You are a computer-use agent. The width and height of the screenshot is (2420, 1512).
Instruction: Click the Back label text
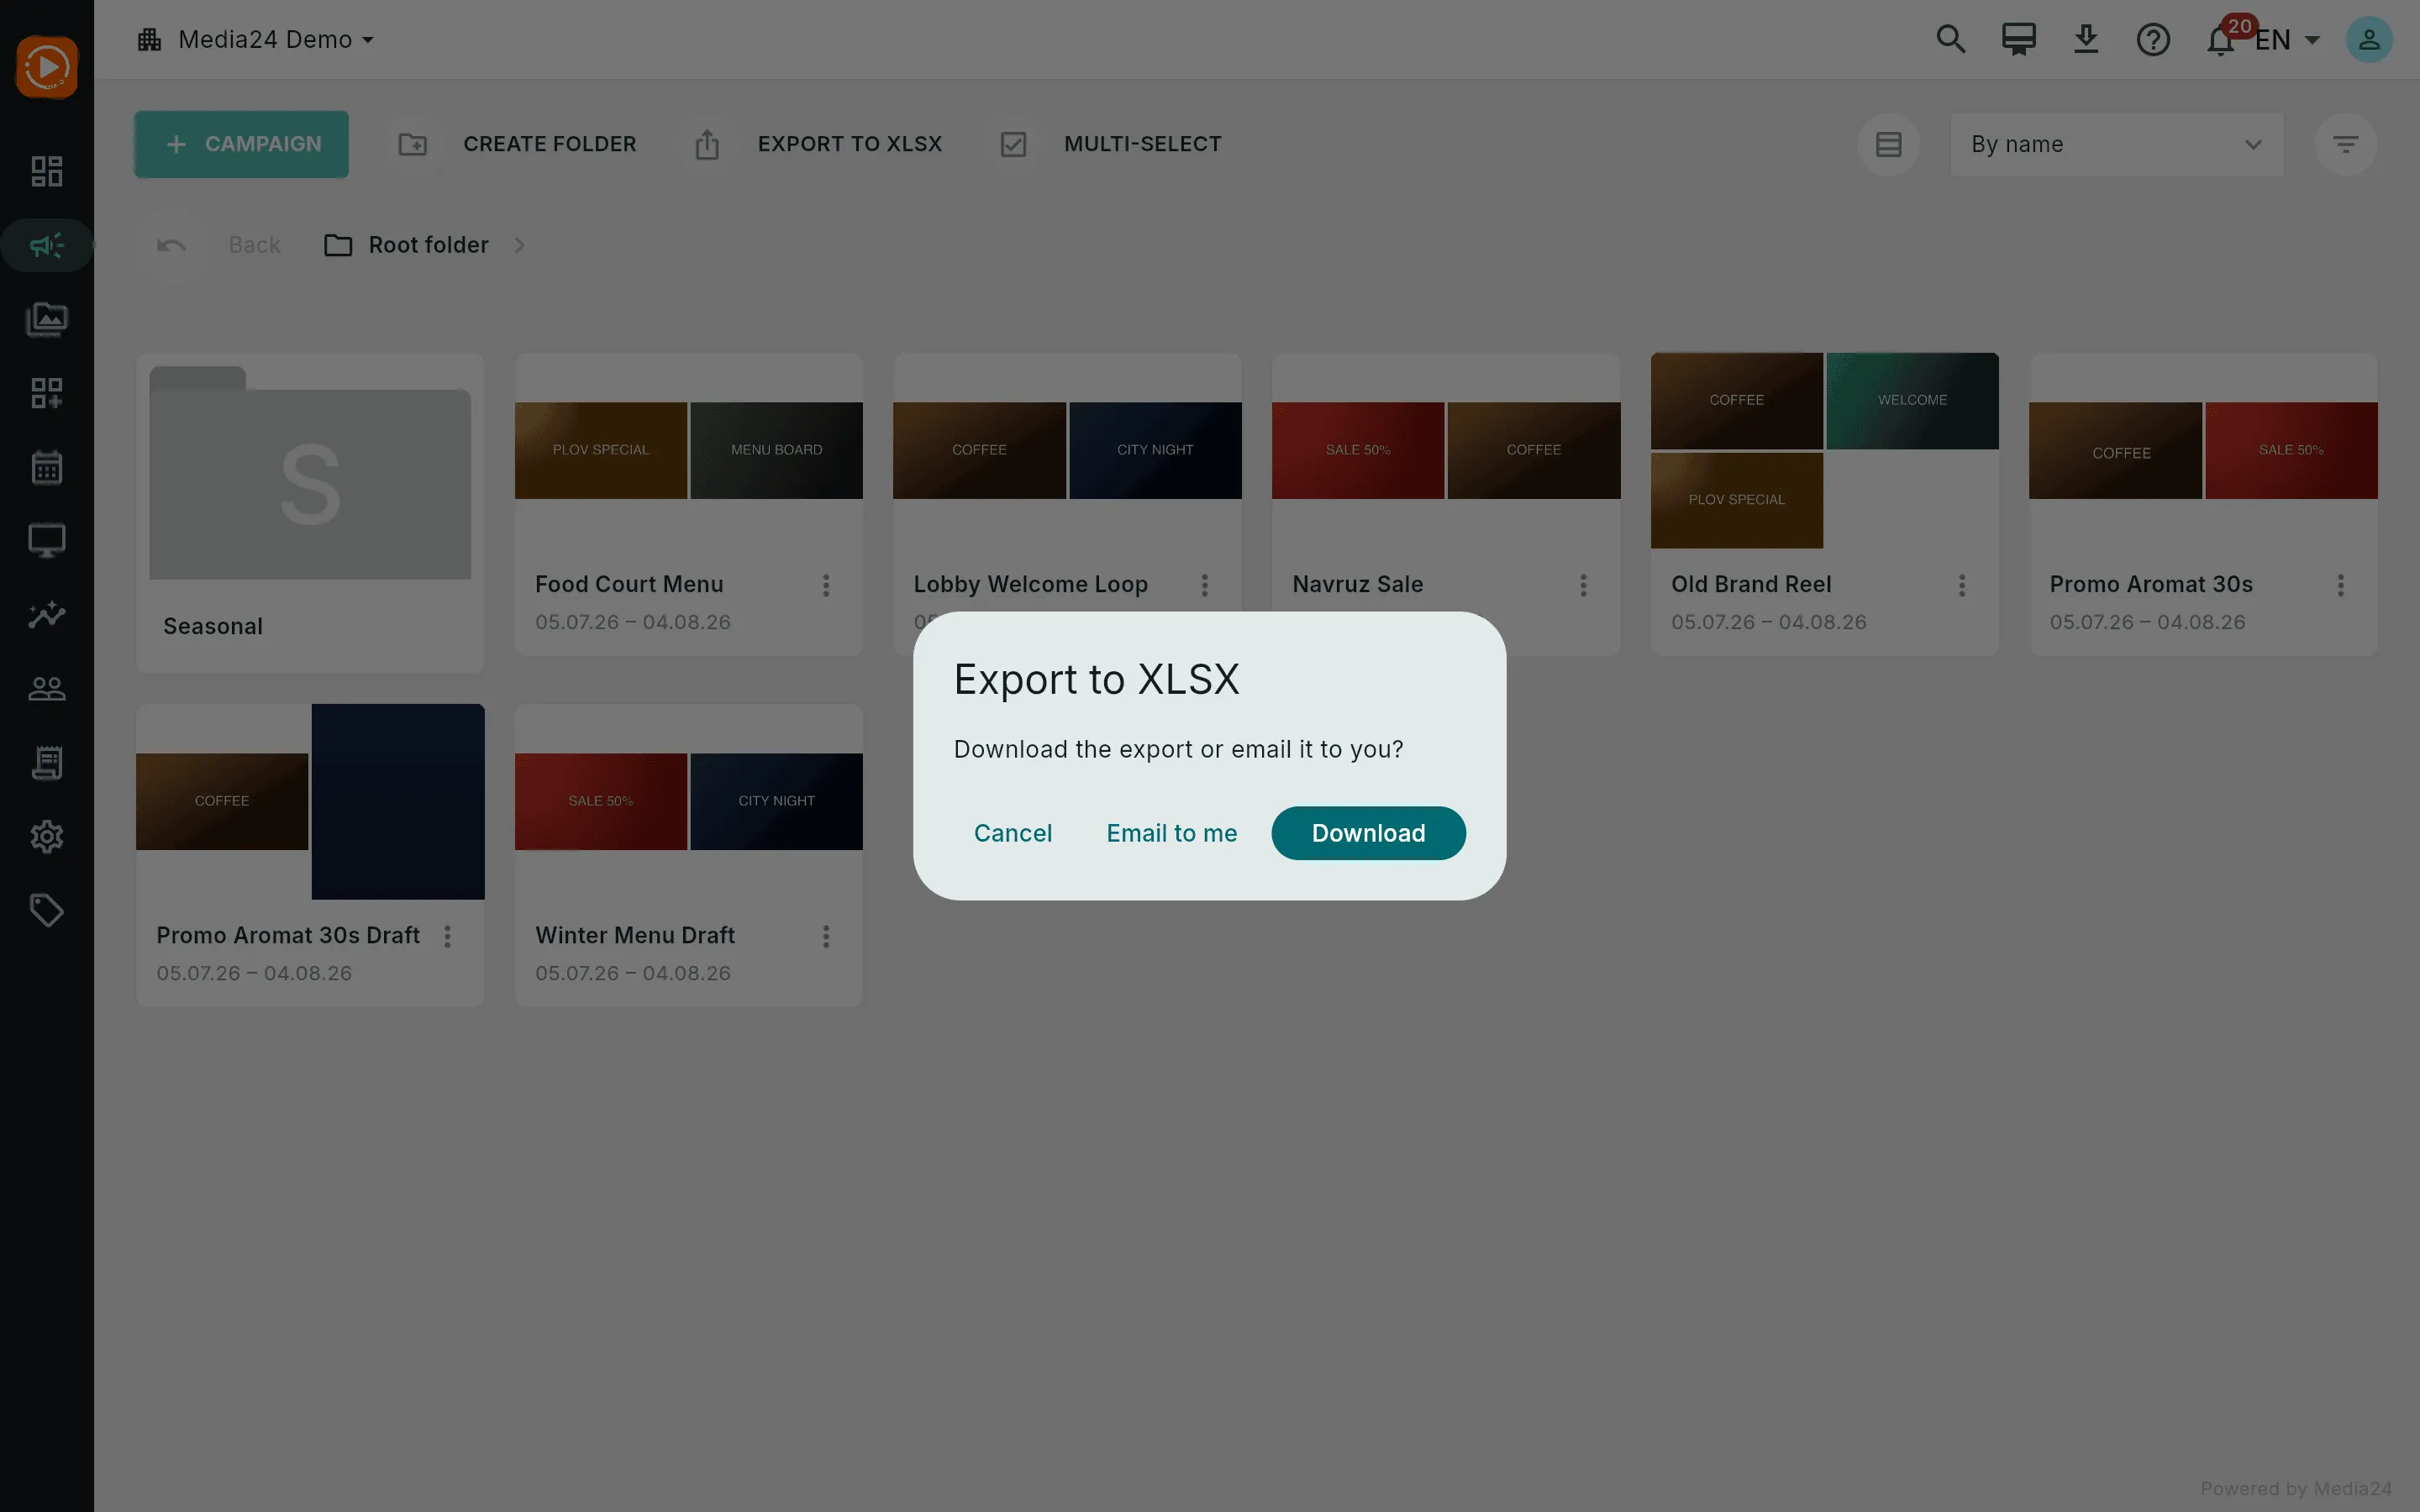pyautogui.click(x=254, y=245)
